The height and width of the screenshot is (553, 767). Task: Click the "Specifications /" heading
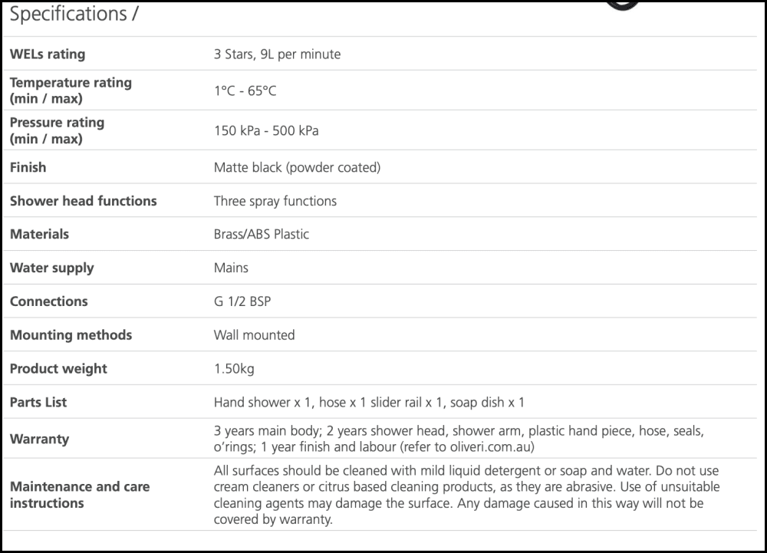[x=74, y=14]
